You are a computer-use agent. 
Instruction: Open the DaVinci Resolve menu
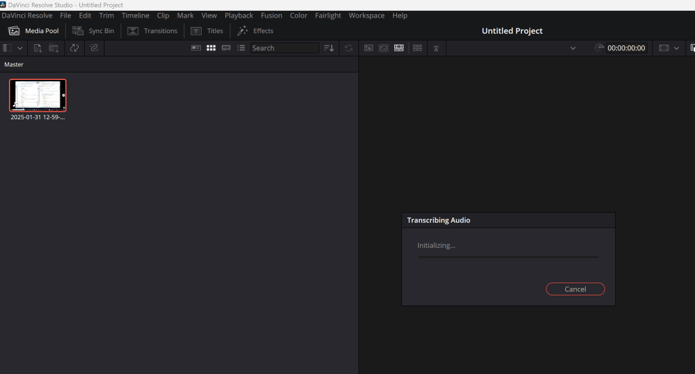27,16
